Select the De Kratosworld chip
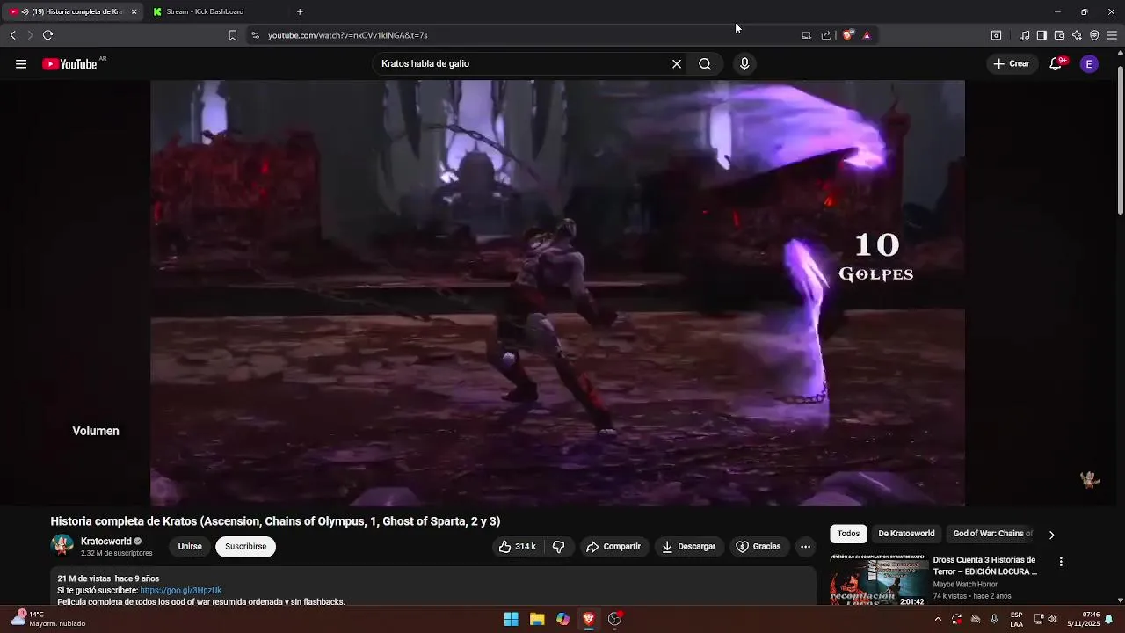 pyautogui.click(x=906, y=534)
